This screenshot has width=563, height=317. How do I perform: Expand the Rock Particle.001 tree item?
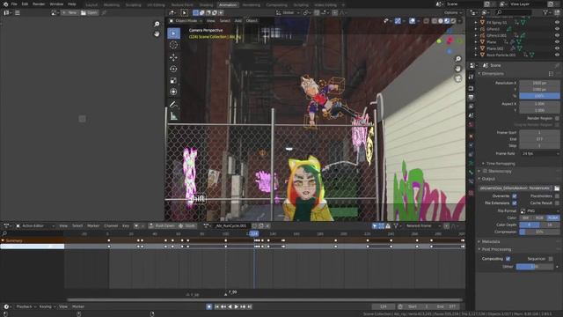point(476,55)
